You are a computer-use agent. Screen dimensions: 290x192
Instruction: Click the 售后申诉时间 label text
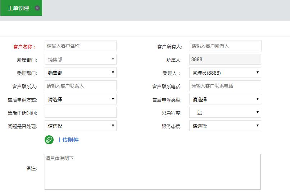22,113
